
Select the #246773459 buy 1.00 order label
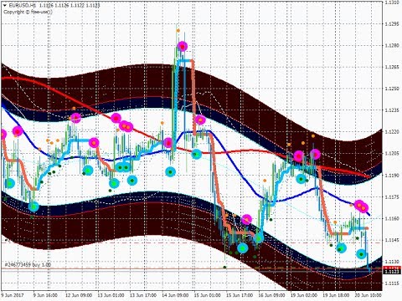28,264
